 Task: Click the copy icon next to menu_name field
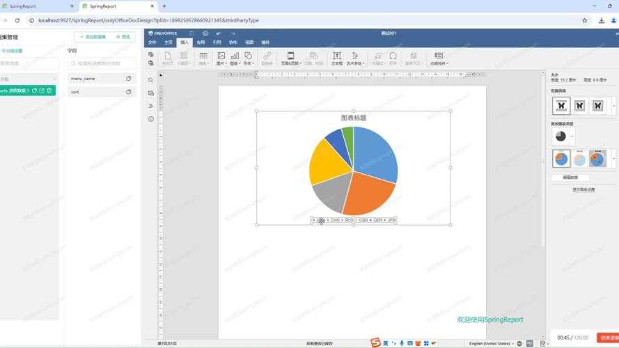(128, 79)
